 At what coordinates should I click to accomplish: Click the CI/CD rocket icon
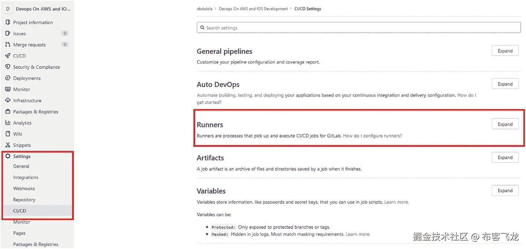click(x=8, y=56)
